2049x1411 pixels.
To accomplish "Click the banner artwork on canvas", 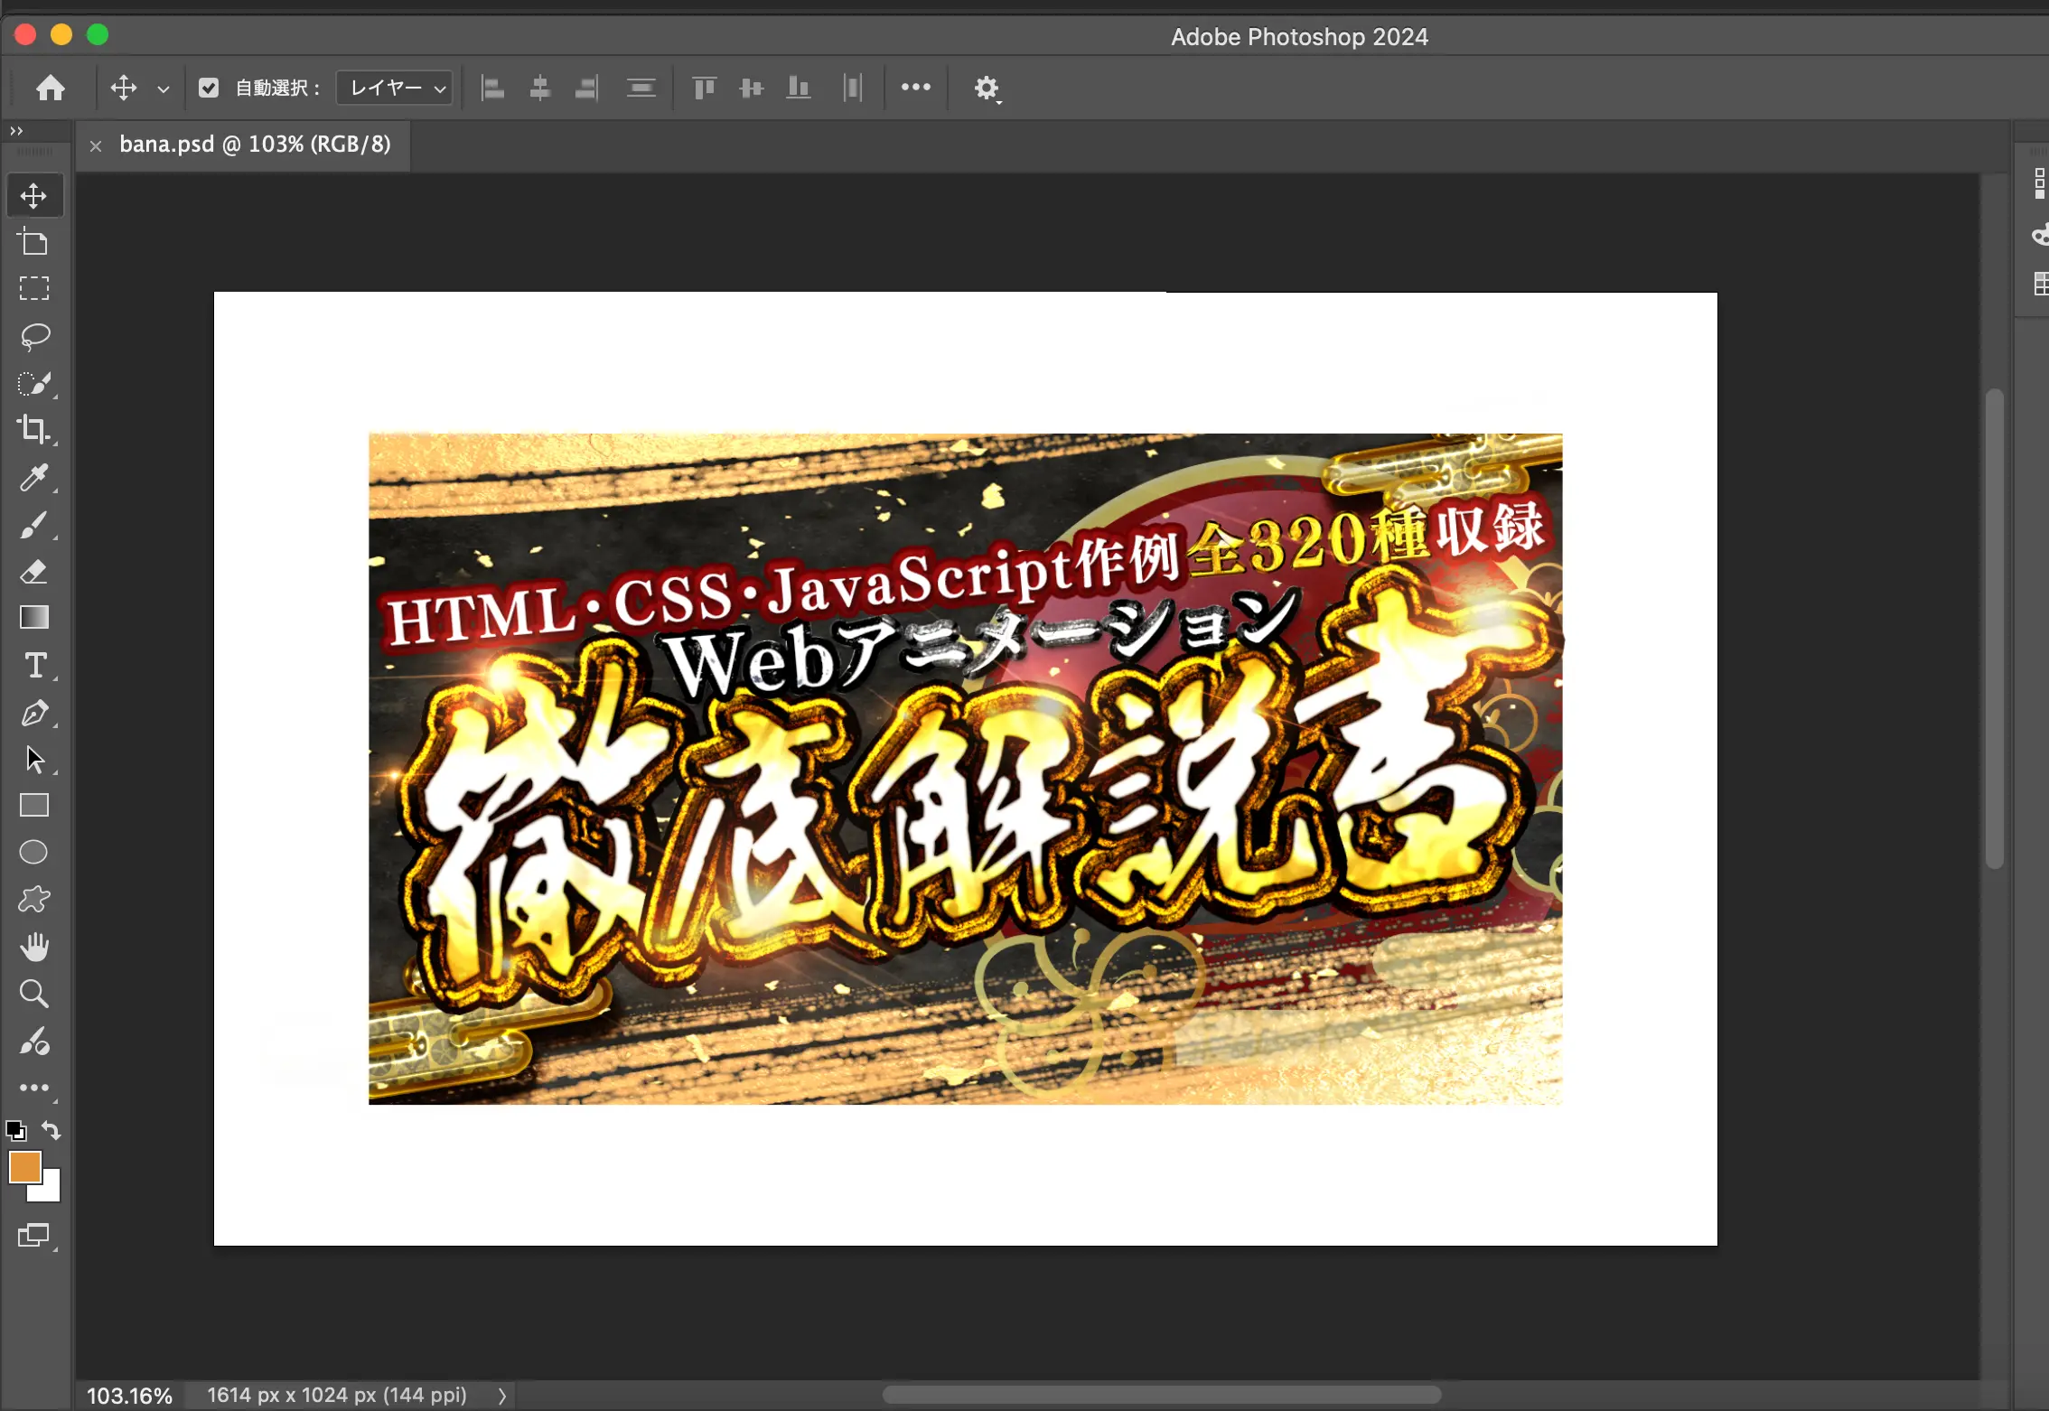I will 965,768.
